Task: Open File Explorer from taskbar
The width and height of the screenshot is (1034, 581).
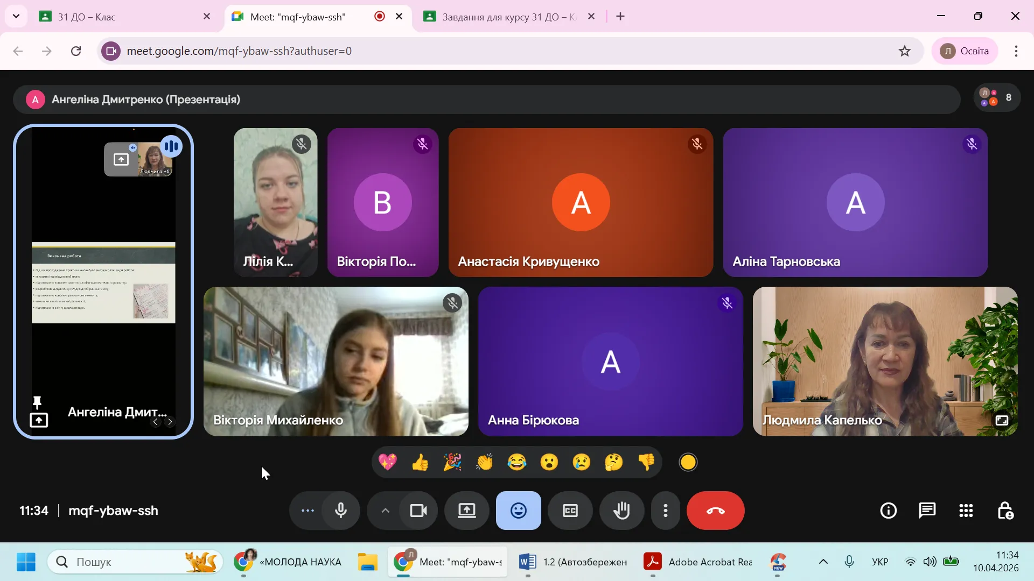Action: pos(368,562)
